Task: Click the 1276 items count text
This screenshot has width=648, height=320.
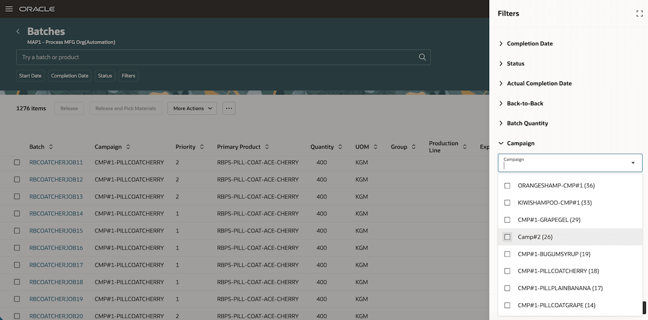Action: tap(31, 108)
